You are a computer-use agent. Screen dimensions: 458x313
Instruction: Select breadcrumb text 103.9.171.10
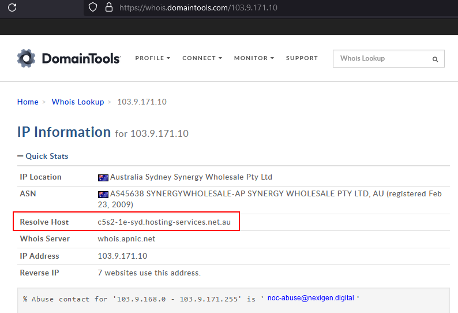coord(142,102)
